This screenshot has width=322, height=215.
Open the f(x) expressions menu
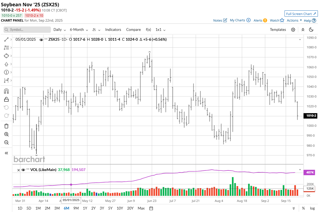tap(149, 30)
